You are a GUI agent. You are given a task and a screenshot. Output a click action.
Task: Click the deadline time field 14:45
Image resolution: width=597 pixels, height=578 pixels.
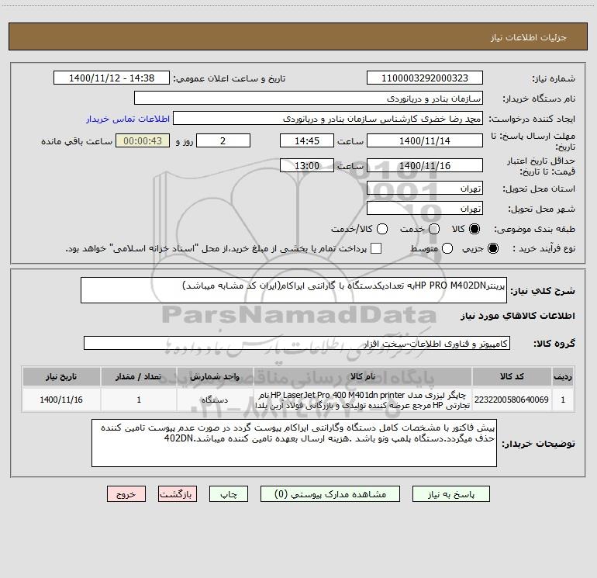tap(307, 141)
